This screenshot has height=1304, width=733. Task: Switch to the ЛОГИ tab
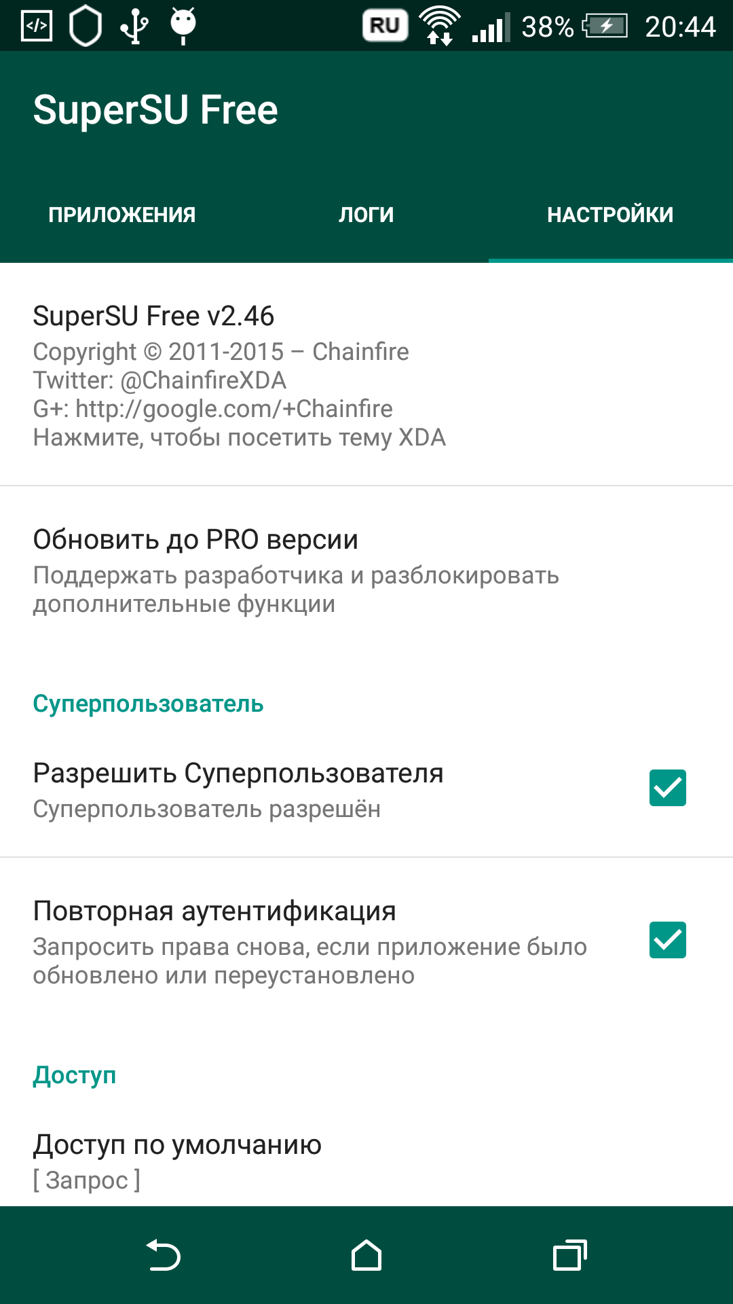tap(366, 215)
